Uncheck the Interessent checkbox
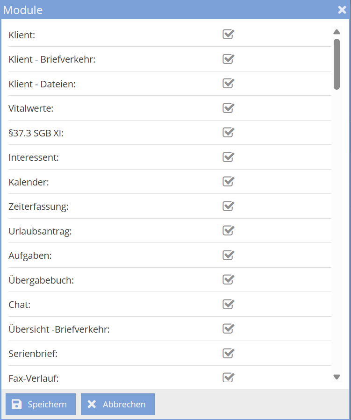 click(228, 157)
